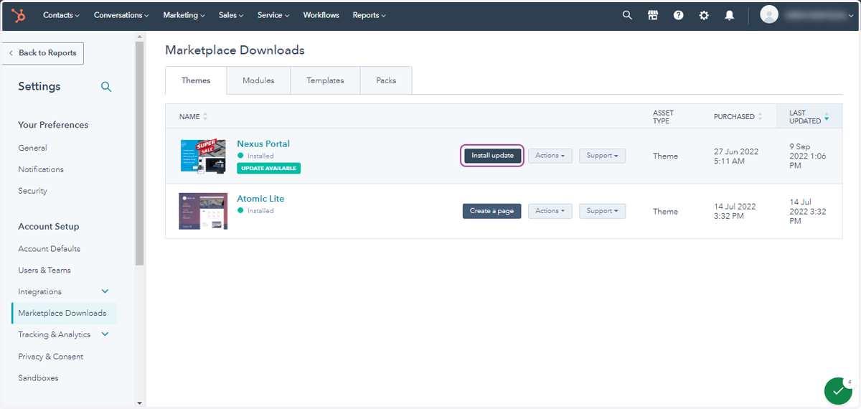This screenshot has height=409, width=861.
Task: Open the Sales menu
Action: (231, 15)
